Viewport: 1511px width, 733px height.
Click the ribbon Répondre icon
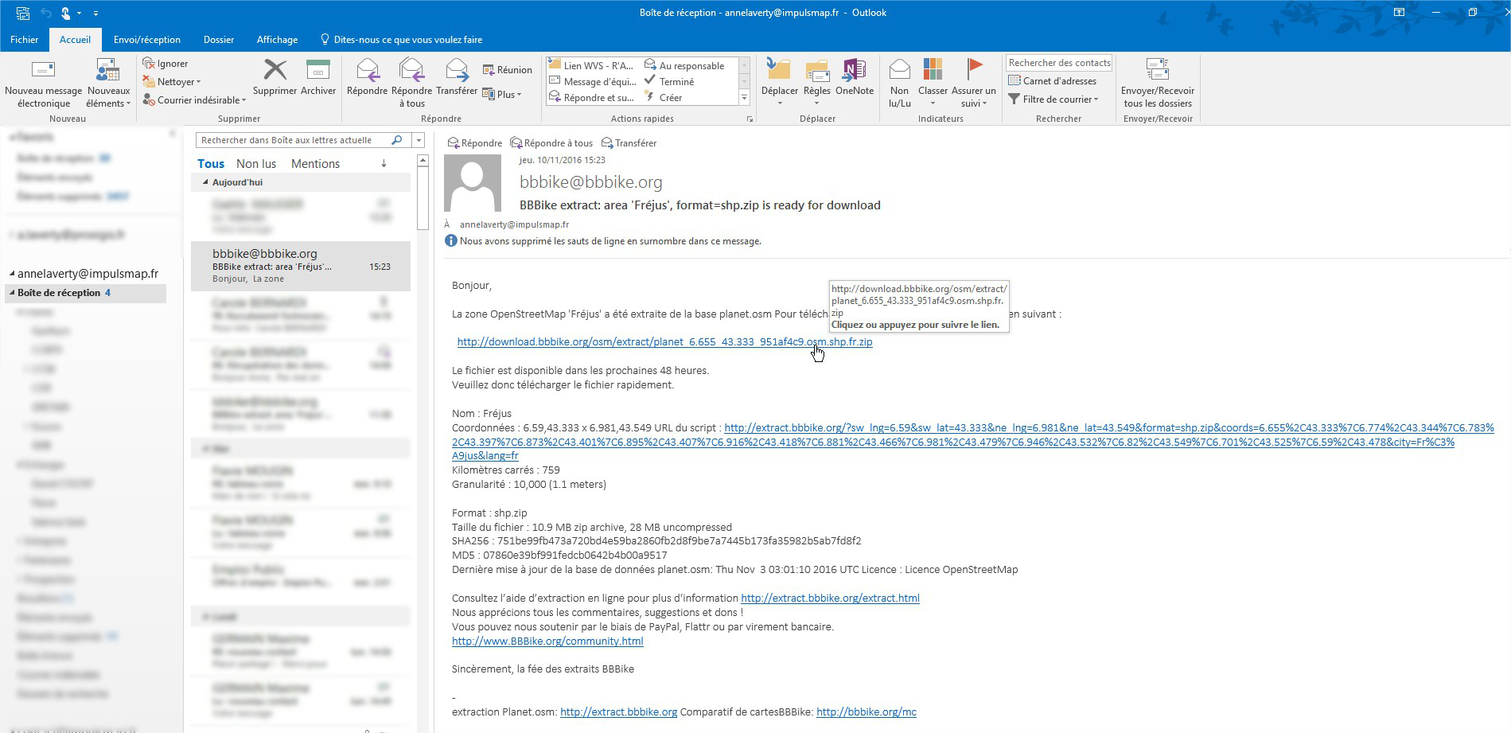(x=367, y=77)
